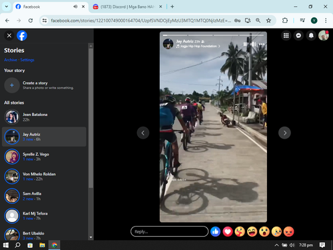Pause the playing story
This screenshot has height=250, width=333.
tap(245, 44)
